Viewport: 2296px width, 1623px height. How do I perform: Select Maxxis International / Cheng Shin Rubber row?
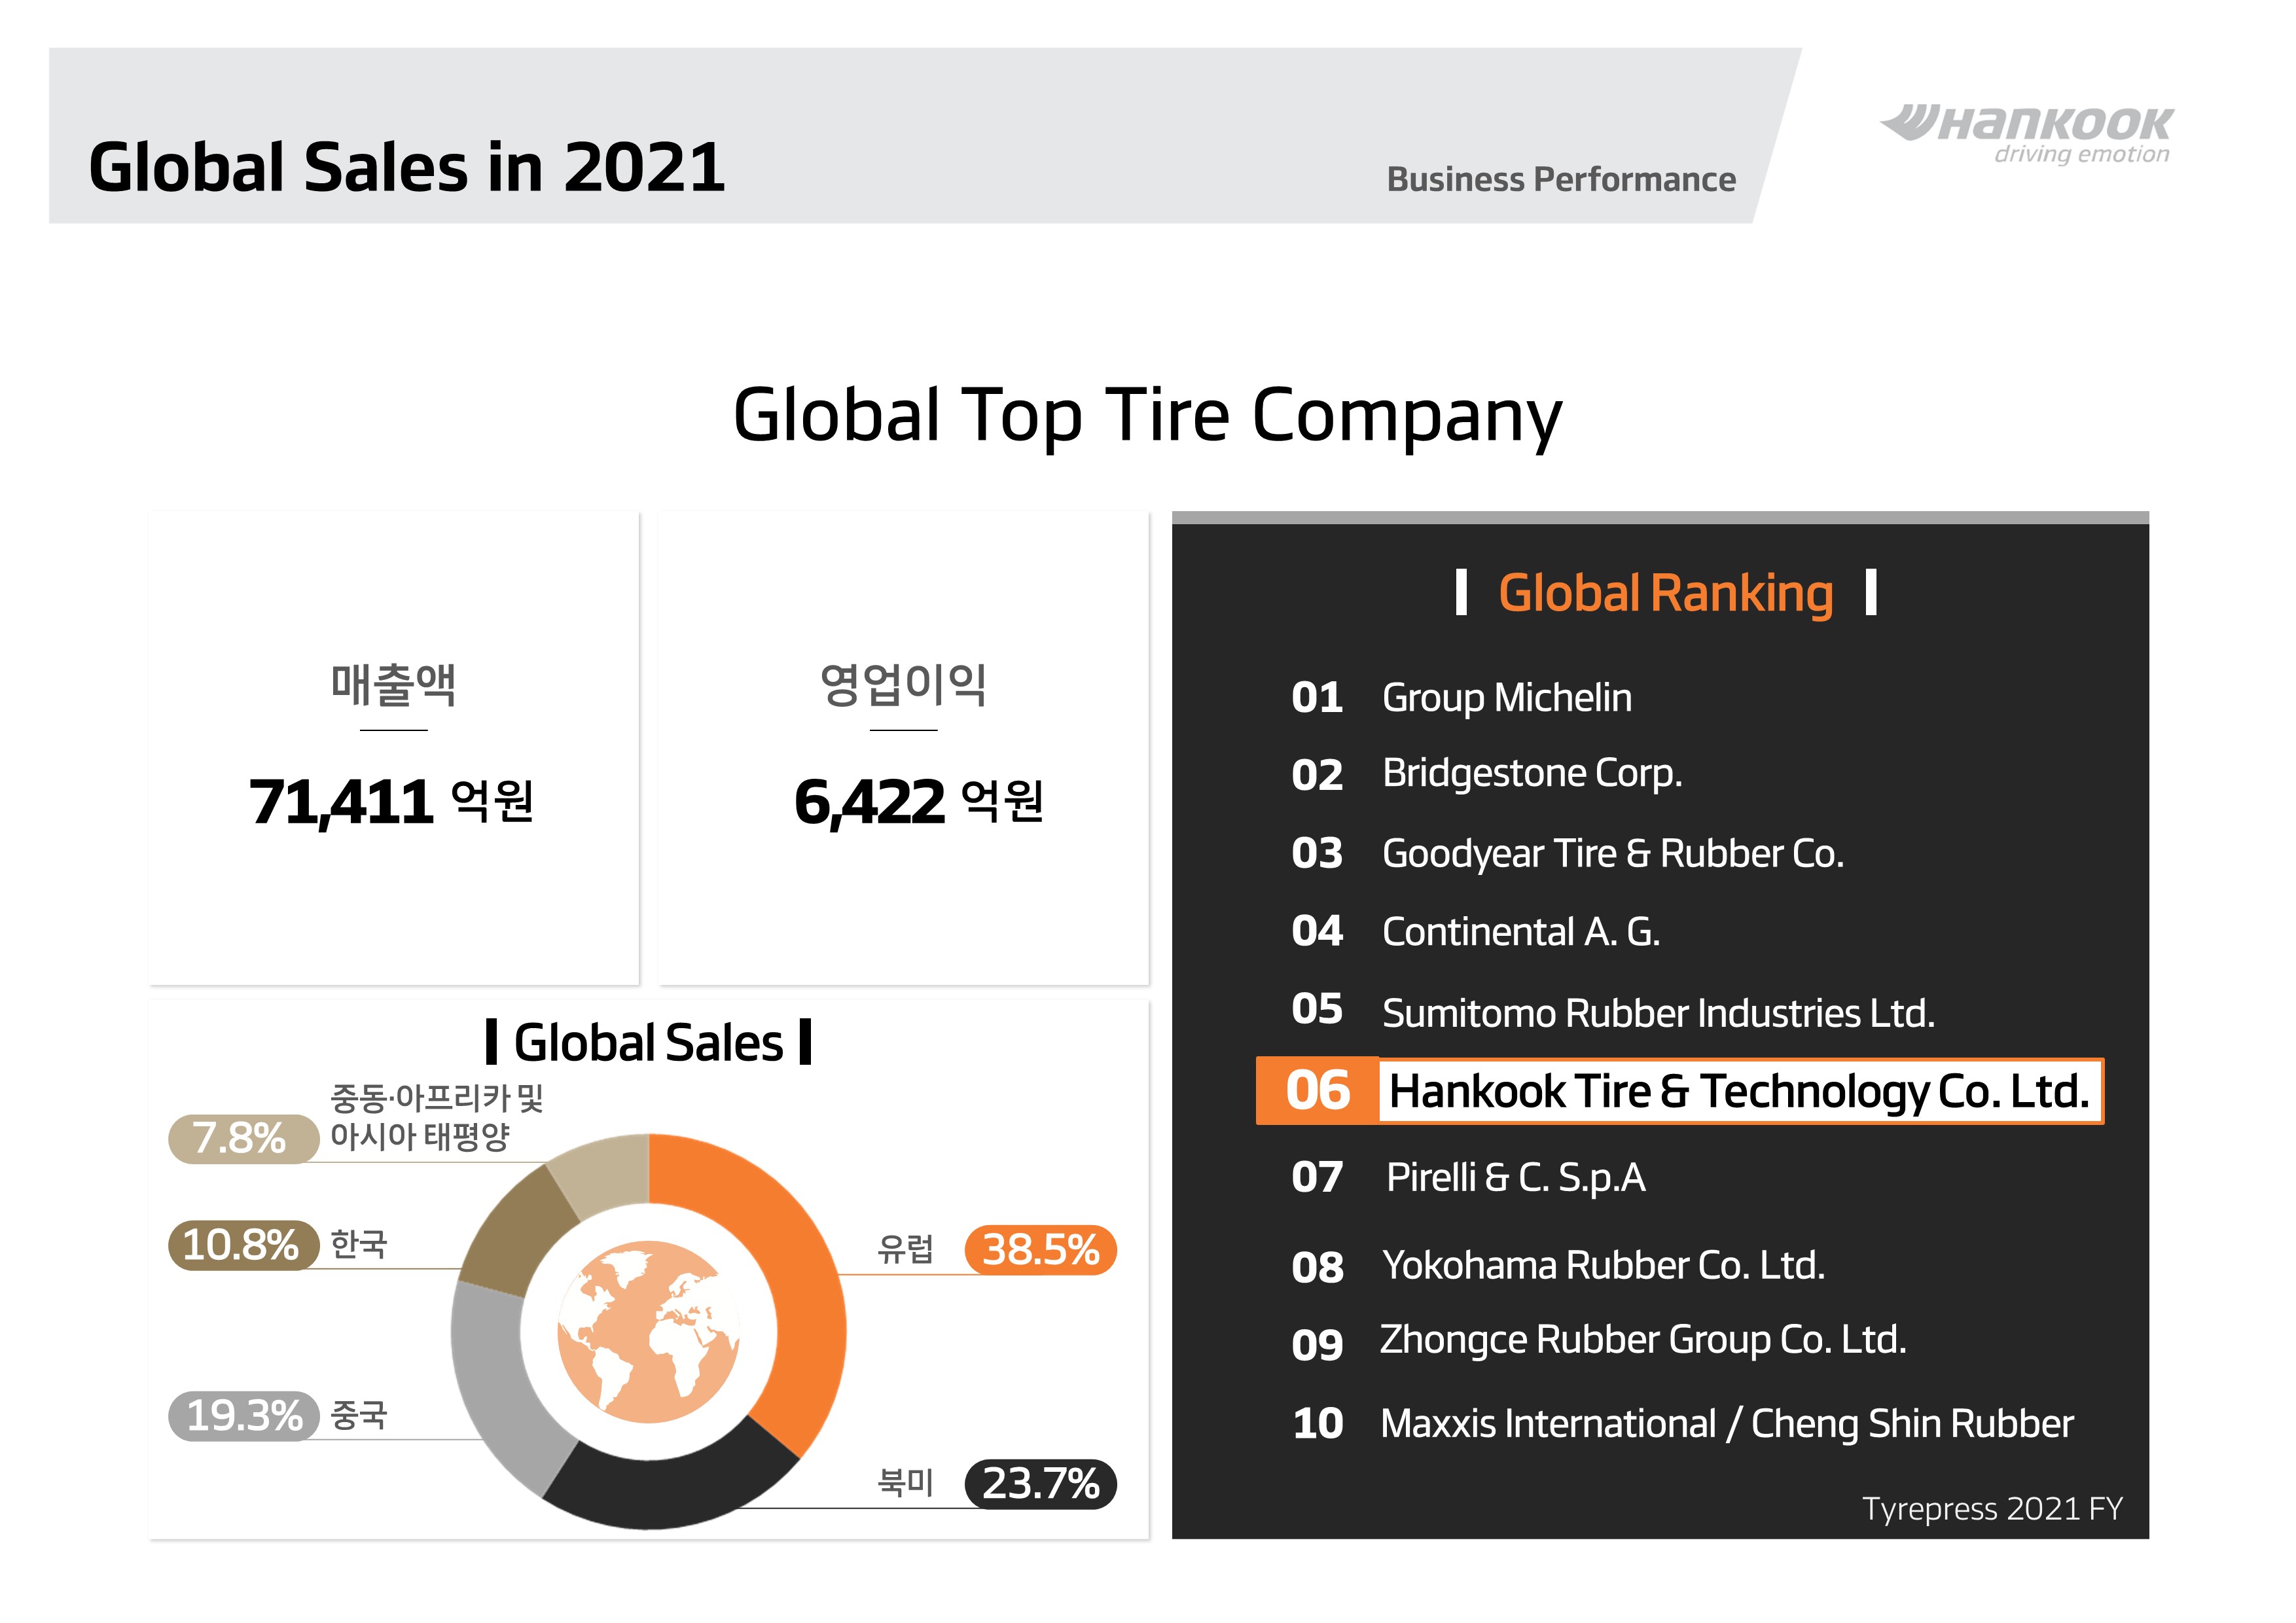pos(1683,1424)
